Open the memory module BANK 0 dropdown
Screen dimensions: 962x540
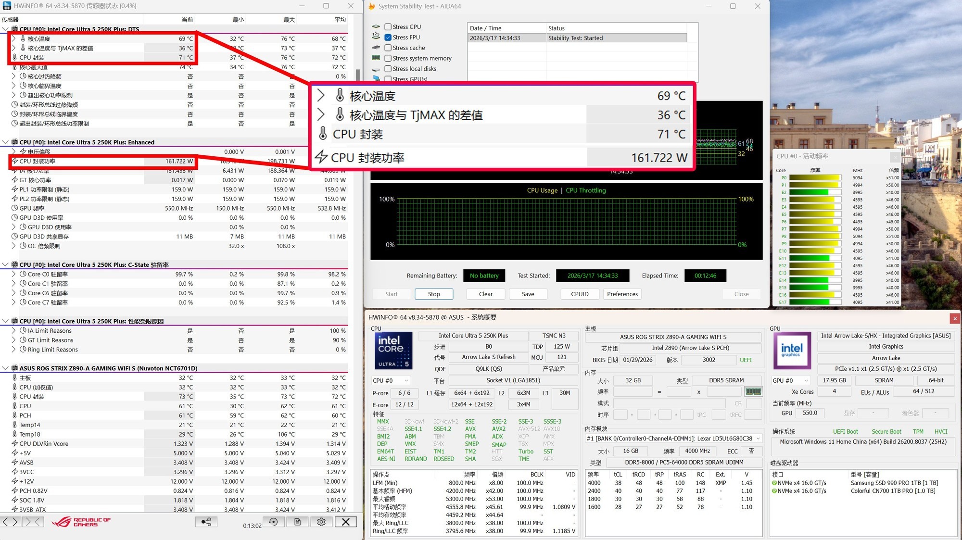673,439
